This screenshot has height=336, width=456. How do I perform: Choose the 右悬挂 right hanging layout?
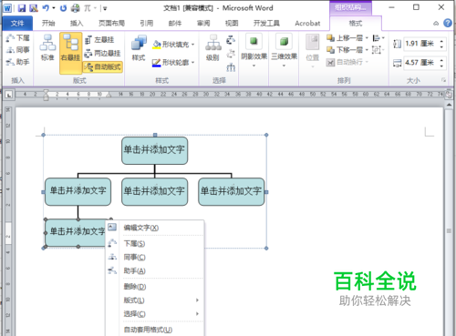(x=71, y=53)
